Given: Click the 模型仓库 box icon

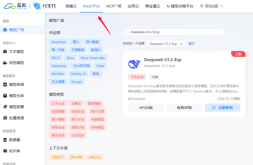Looking at the screenshot, I should point(5,96).
